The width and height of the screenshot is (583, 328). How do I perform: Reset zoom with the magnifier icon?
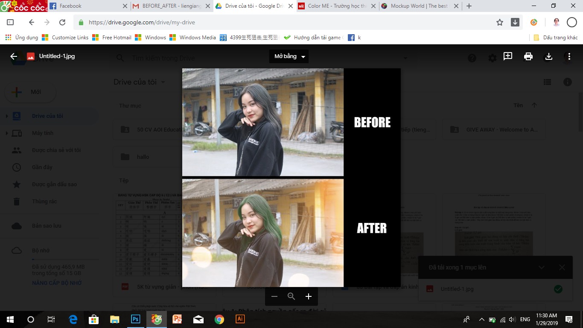(x=291, y=296)
